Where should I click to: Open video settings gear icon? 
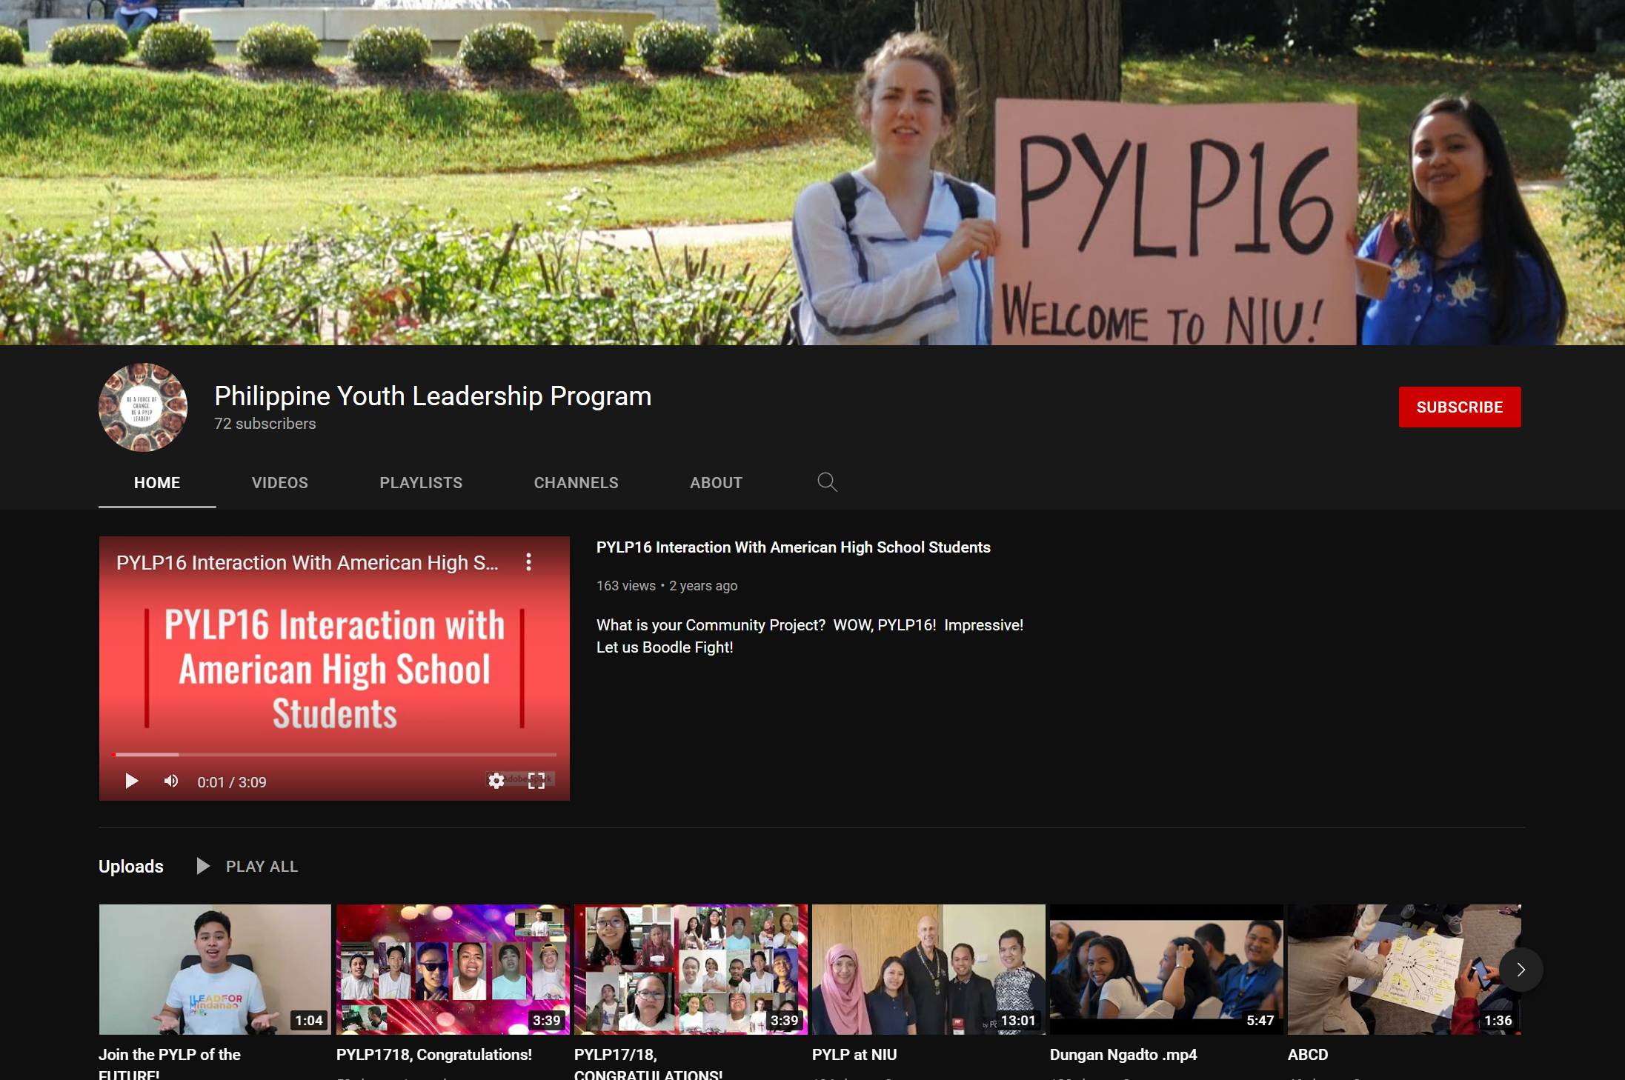point(496,781)
